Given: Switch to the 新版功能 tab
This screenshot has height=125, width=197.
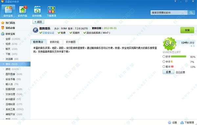Looking at the screenshot, I should (55, 42).
